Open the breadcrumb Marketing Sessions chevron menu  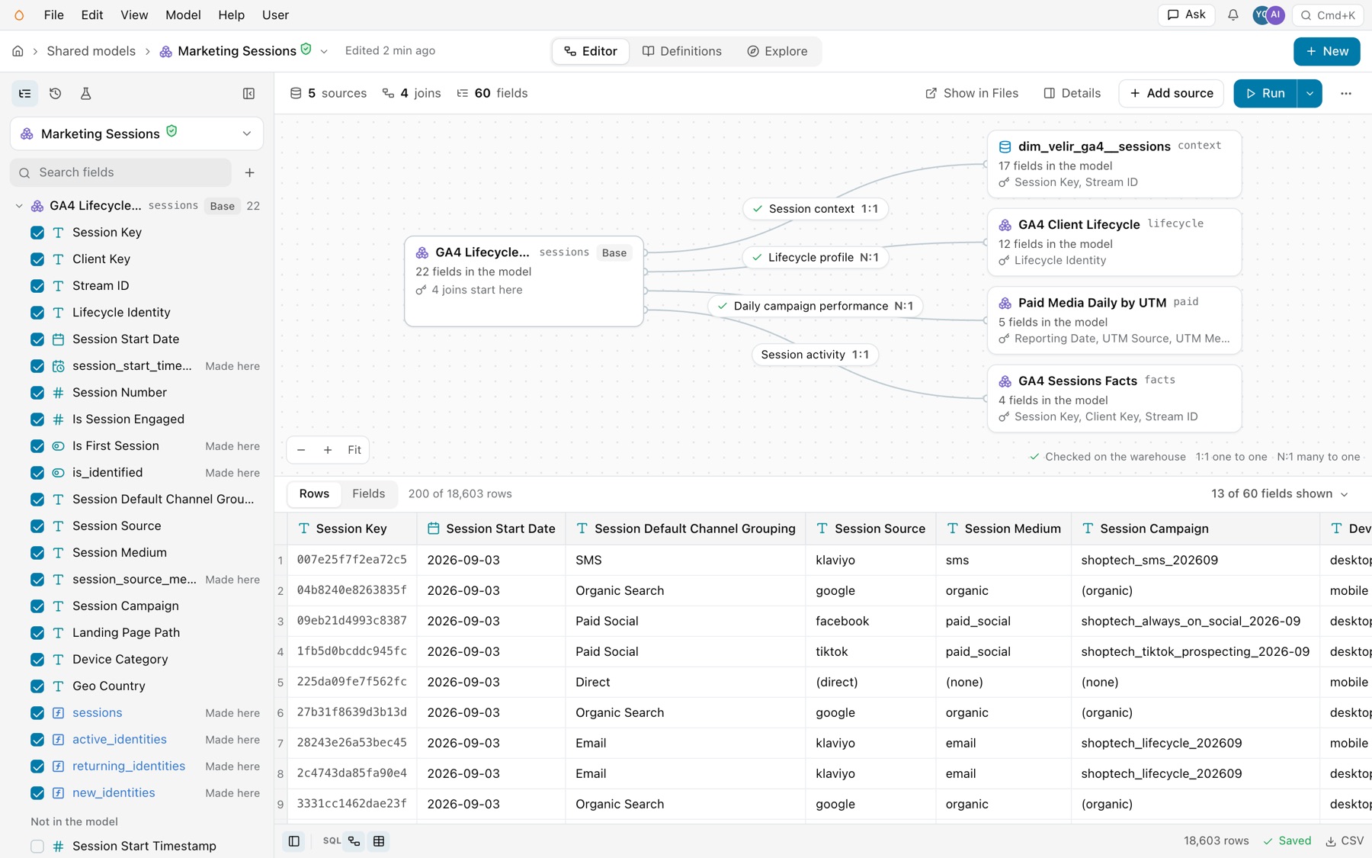click(x=324, y=51)
